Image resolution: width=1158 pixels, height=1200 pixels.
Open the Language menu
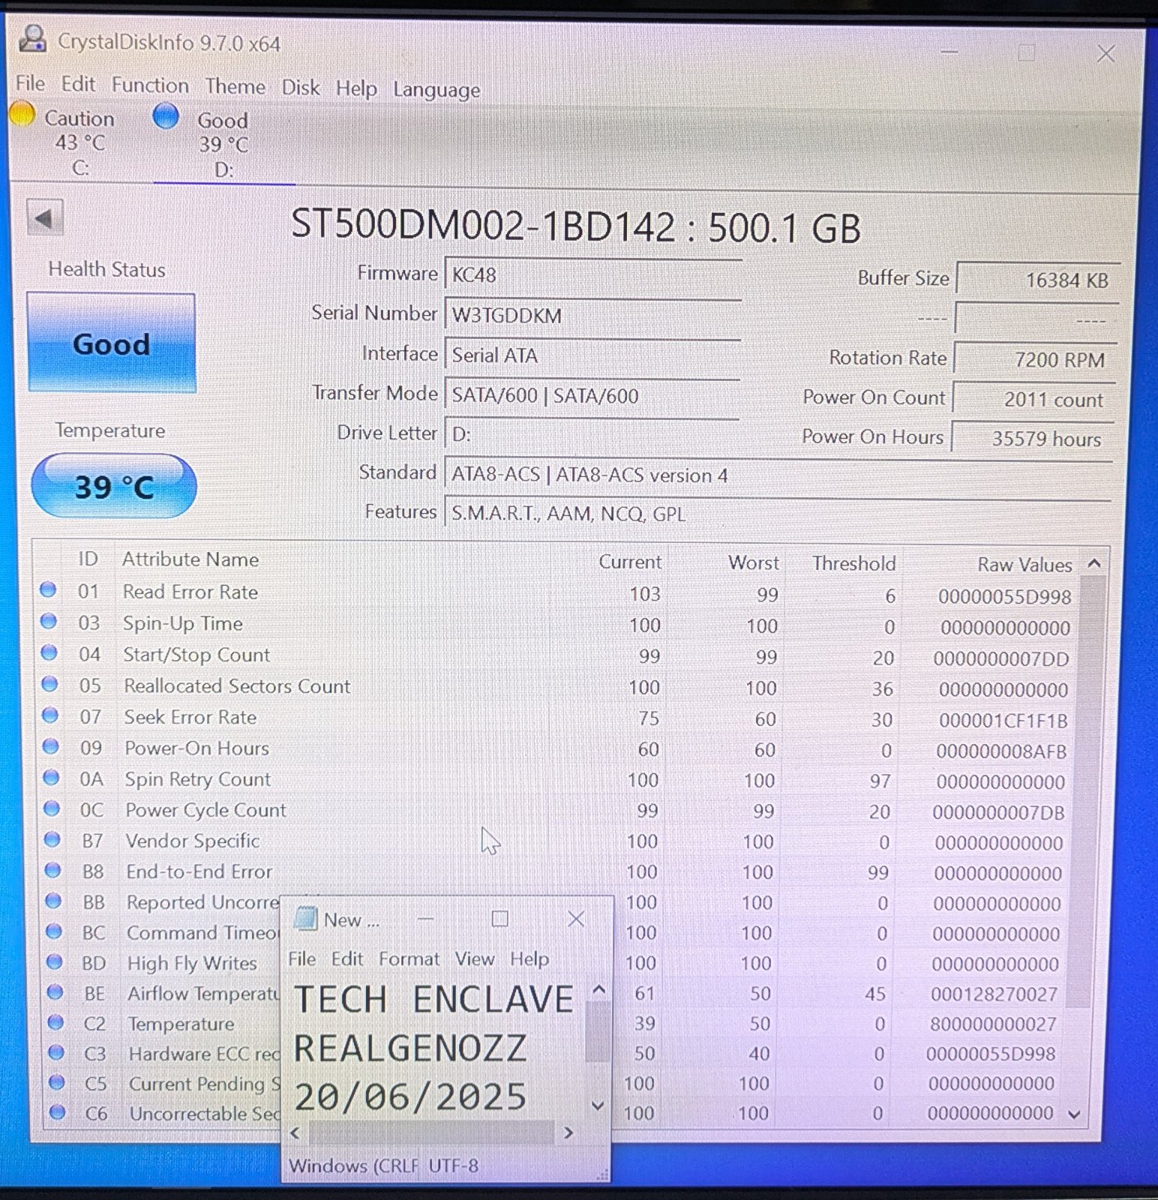click(436, 91)
